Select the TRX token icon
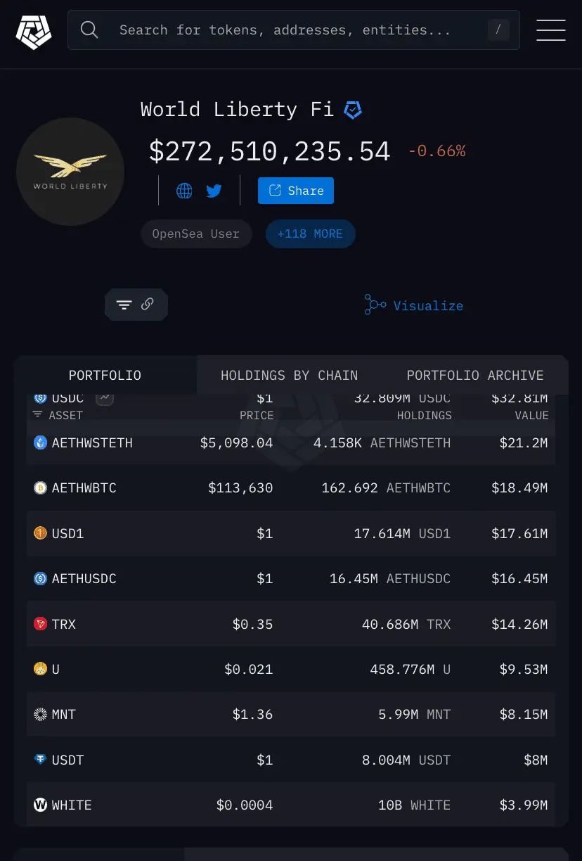 click(41, 624)
